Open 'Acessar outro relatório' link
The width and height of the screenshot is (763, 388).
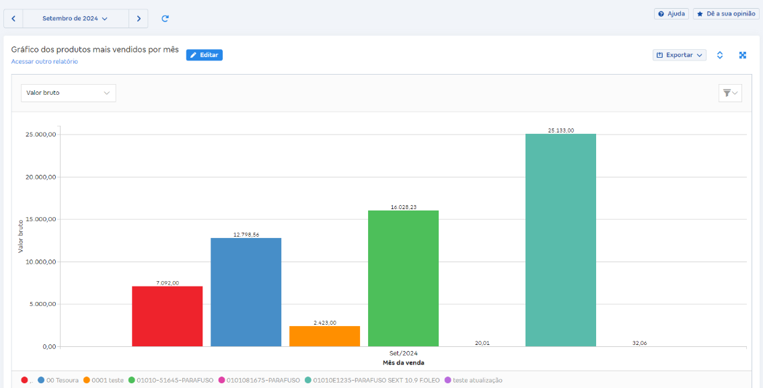click(x=44, y=62)
